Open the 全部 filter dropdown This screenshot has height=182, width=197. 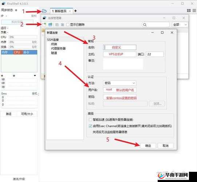coord(180,25)
